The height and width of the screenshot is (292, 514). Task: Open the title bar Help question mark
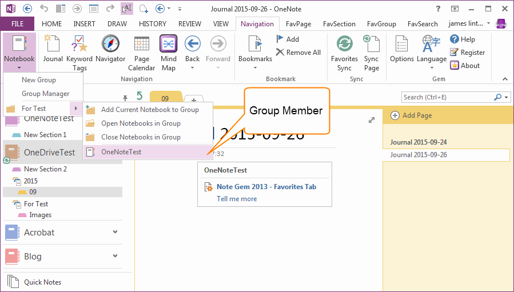[438, 9]
